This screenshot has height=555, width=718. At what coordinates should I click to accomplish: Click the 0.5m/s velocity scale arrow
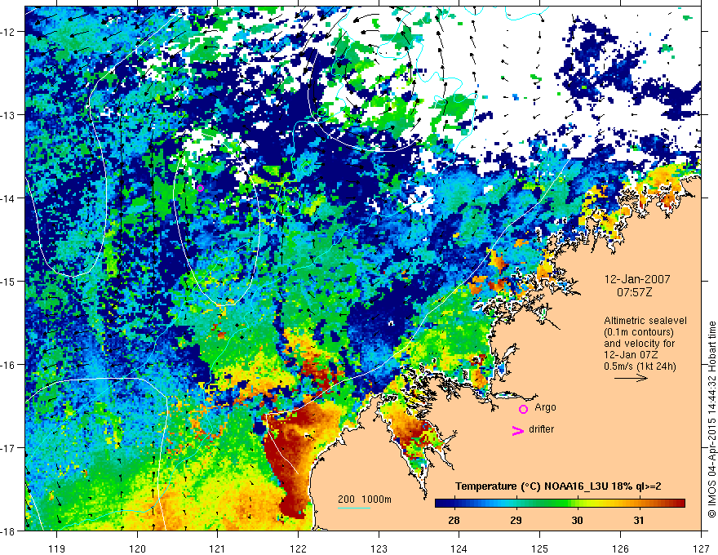[x=631, y=378]
